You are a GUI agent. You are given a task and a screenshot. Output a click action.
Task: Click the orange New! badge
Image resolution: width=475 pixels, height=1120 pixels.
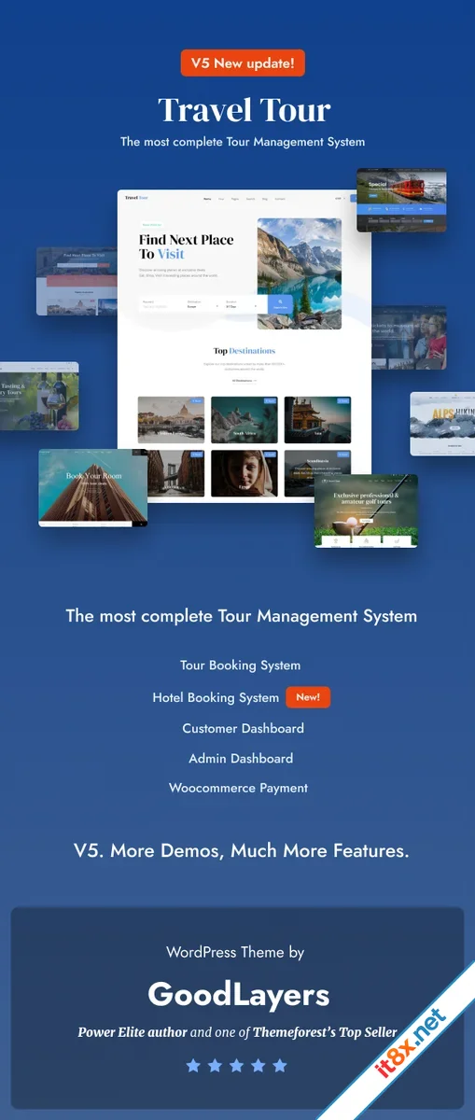[308, 697]
